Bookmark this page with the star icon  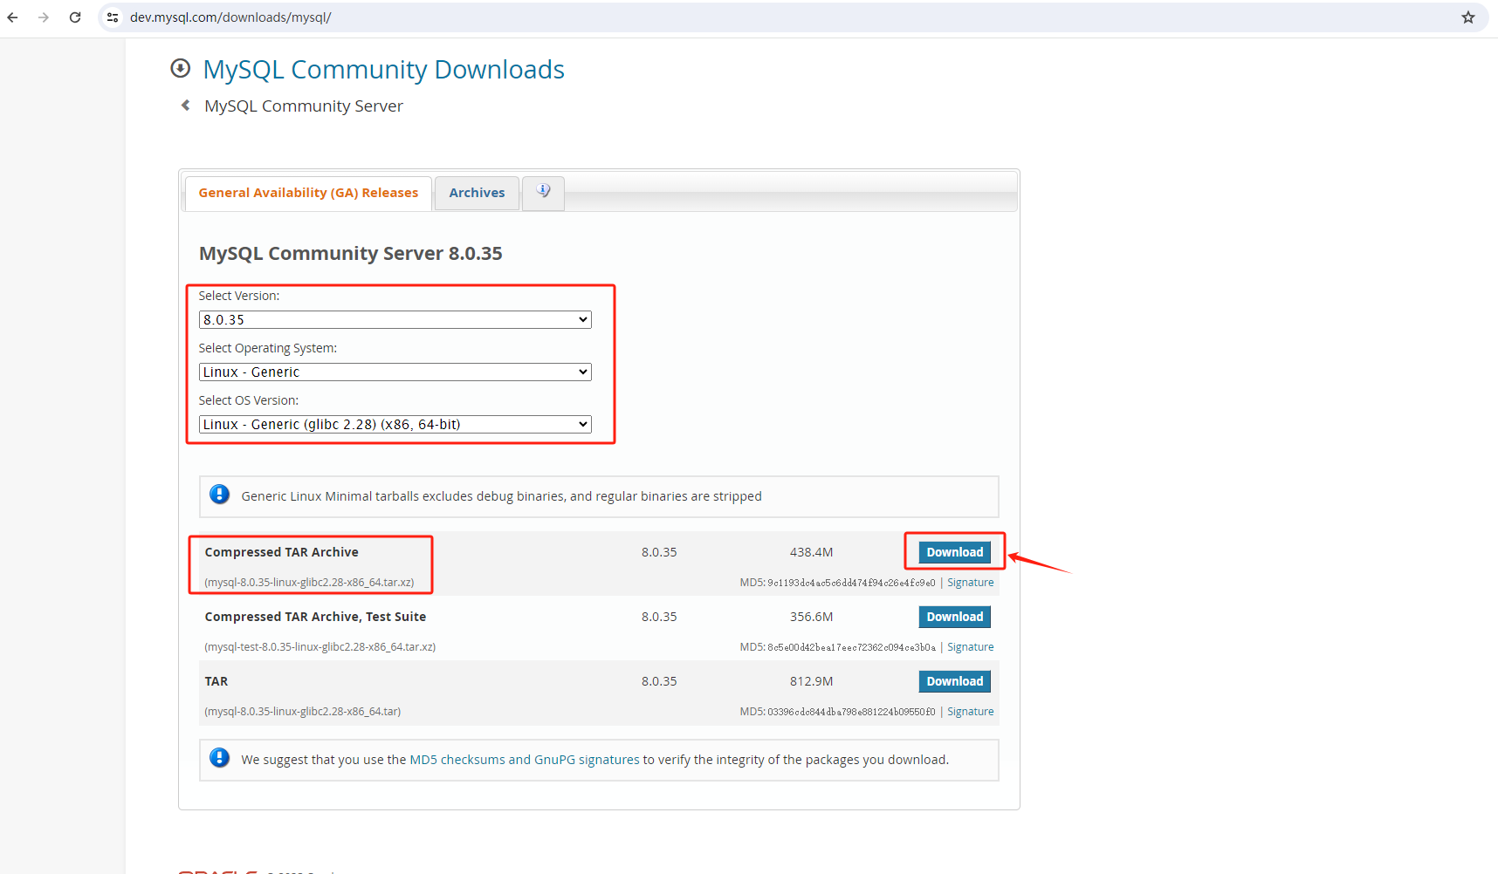click(x=1468, y=17)
